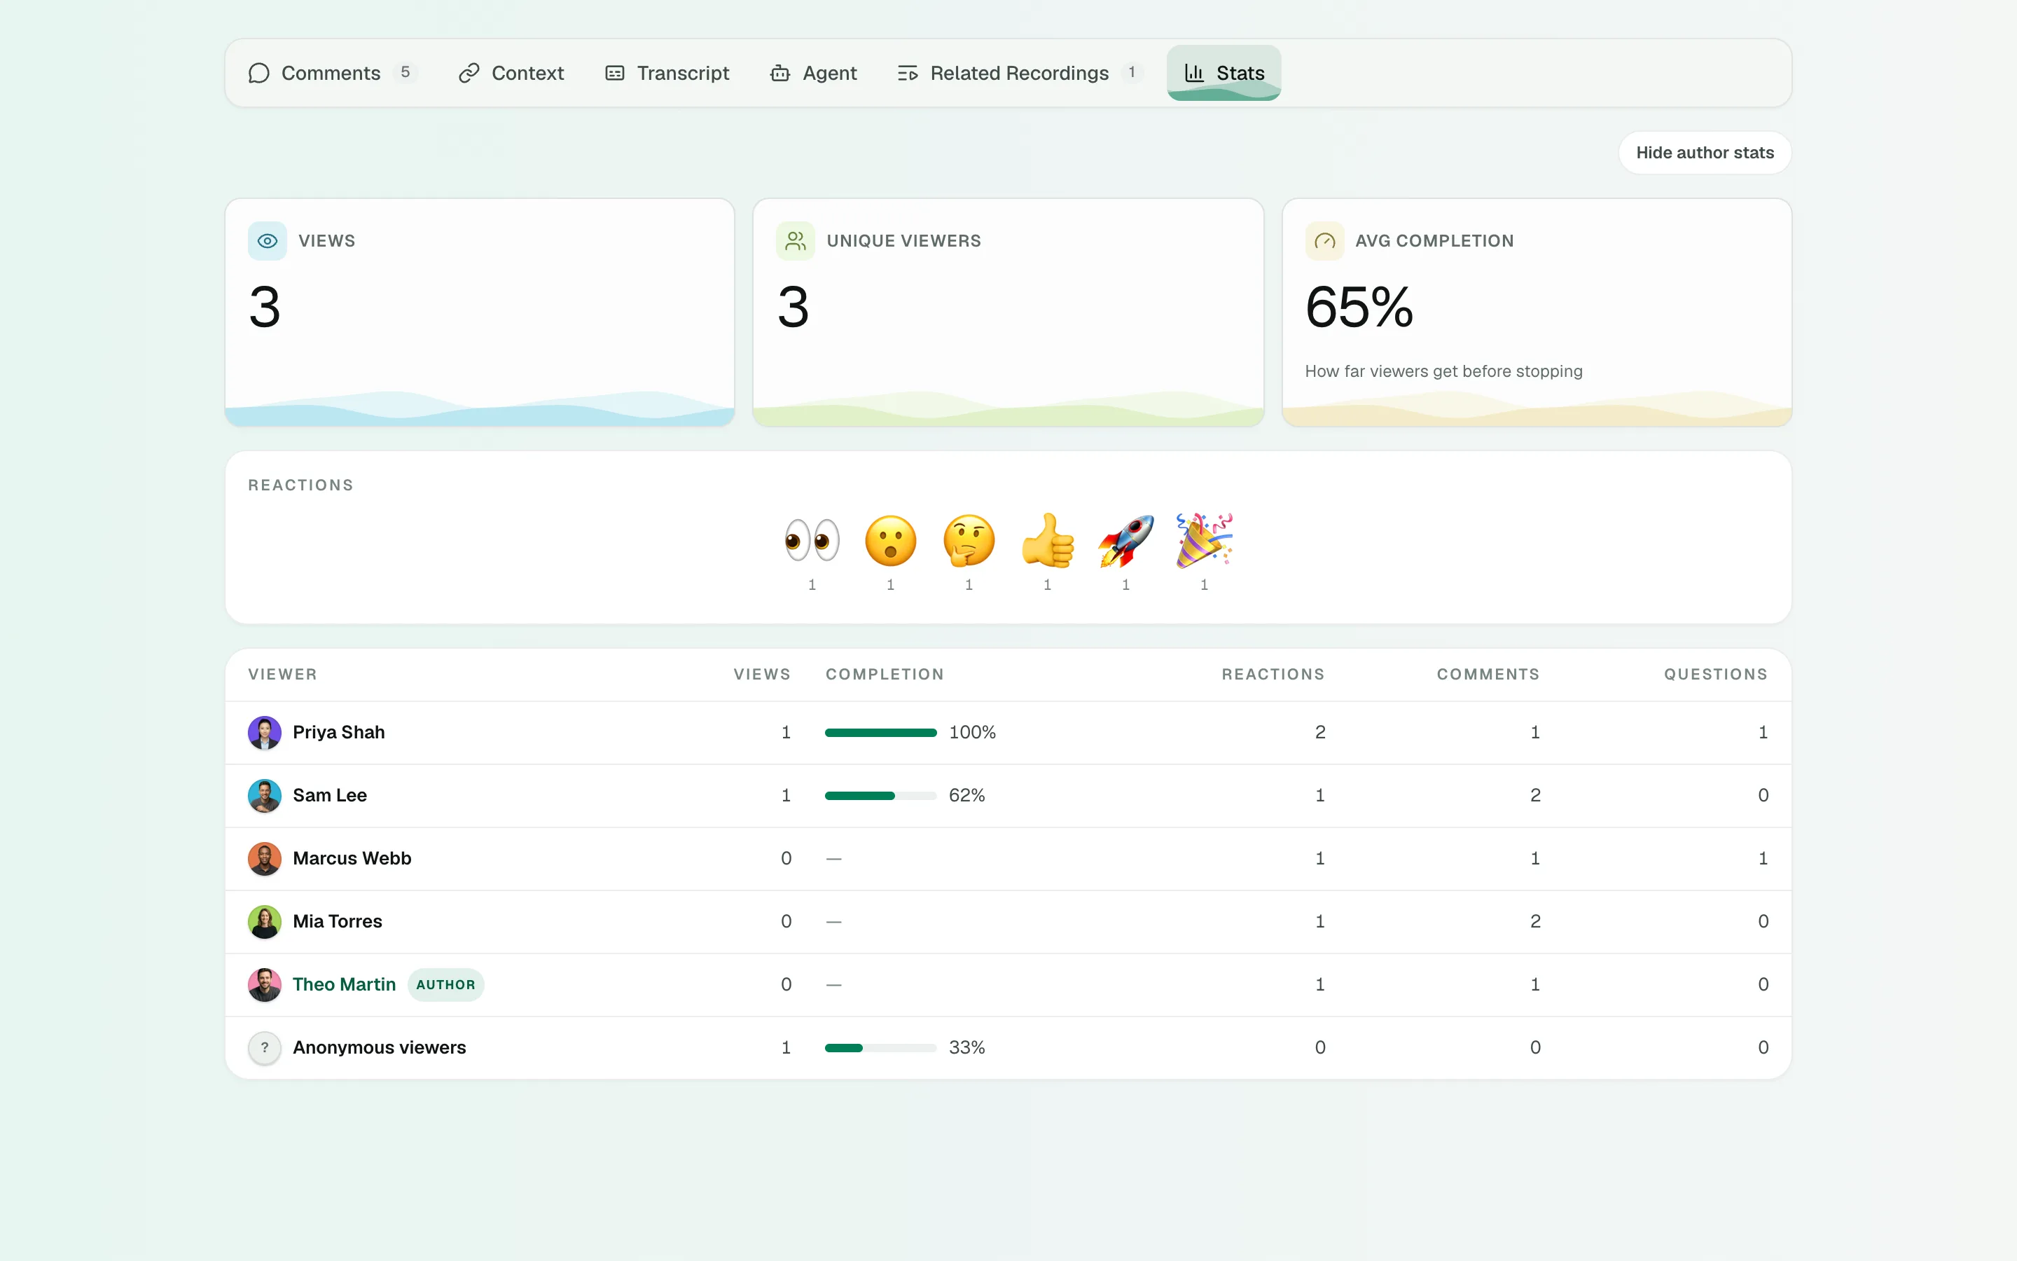Click the Questions column header
The height and width of the screenshot is (1261, 2017).
1715,674
